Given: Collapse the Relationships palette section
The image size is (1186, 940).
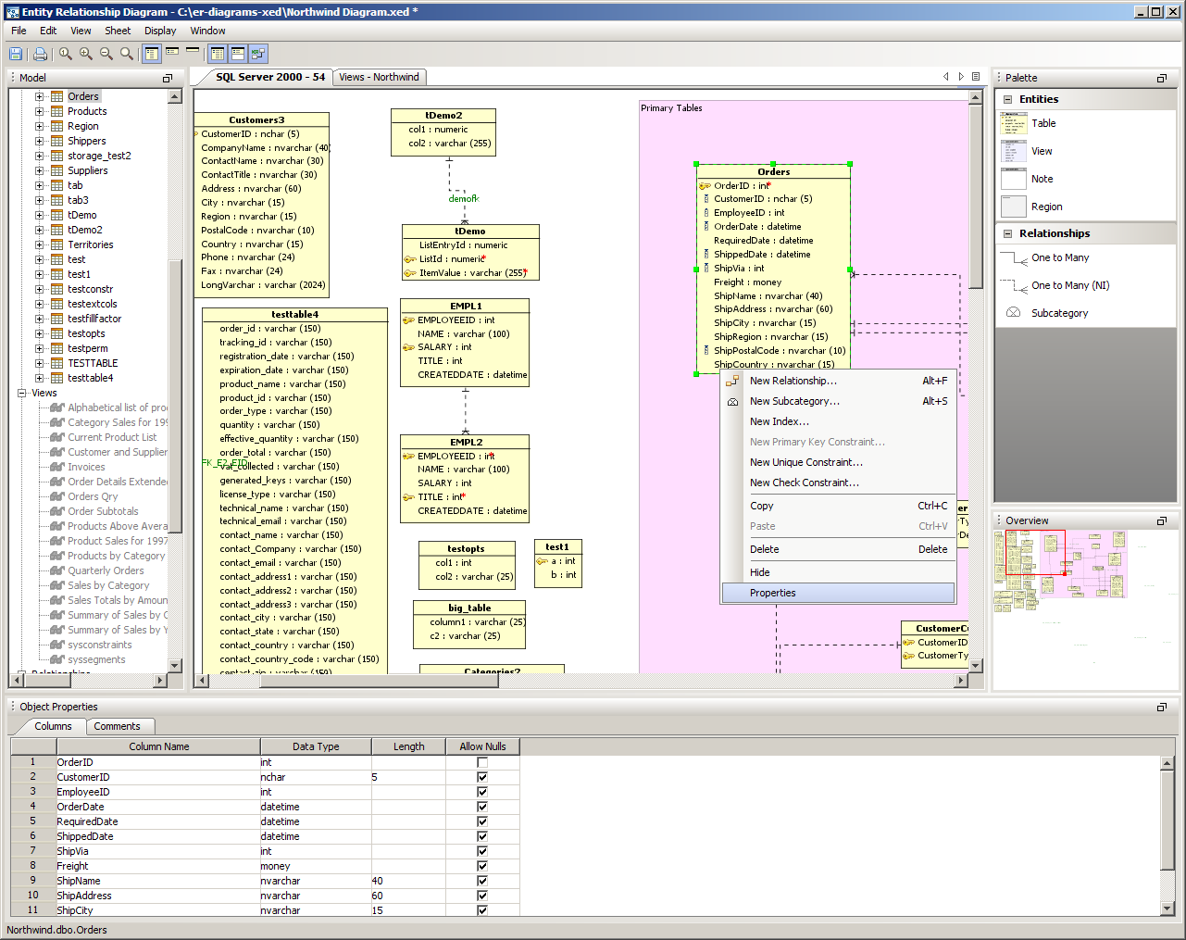Looking at the screenshot, I should (x=1008, y=234).
